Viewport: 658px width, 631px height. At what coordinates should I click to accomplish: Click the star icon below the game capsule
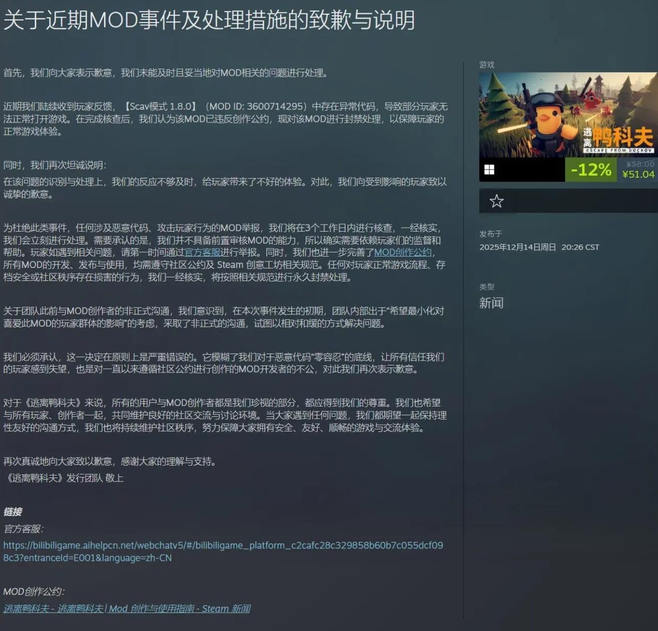[x=496, y=201]
